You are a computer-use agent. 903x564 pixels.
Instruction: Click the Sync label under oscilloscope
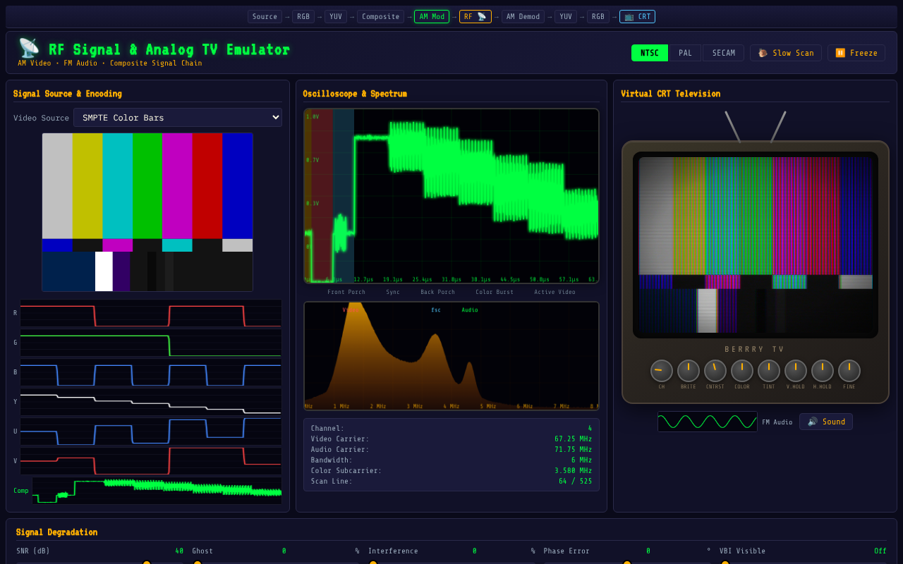(x=393, y=292)
